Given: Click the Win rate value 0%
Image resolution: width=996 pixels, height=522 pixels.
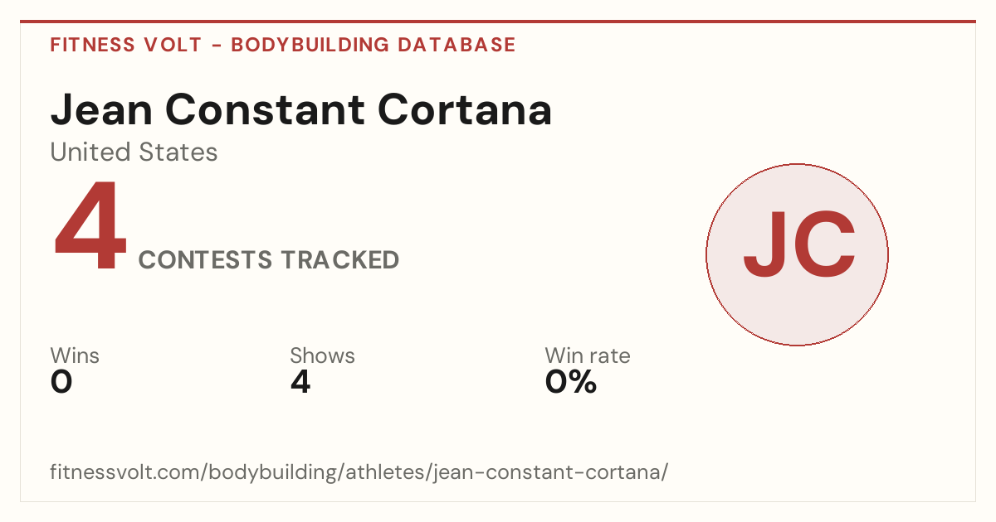Looking at the screenshot, I should tap(571, 383).
